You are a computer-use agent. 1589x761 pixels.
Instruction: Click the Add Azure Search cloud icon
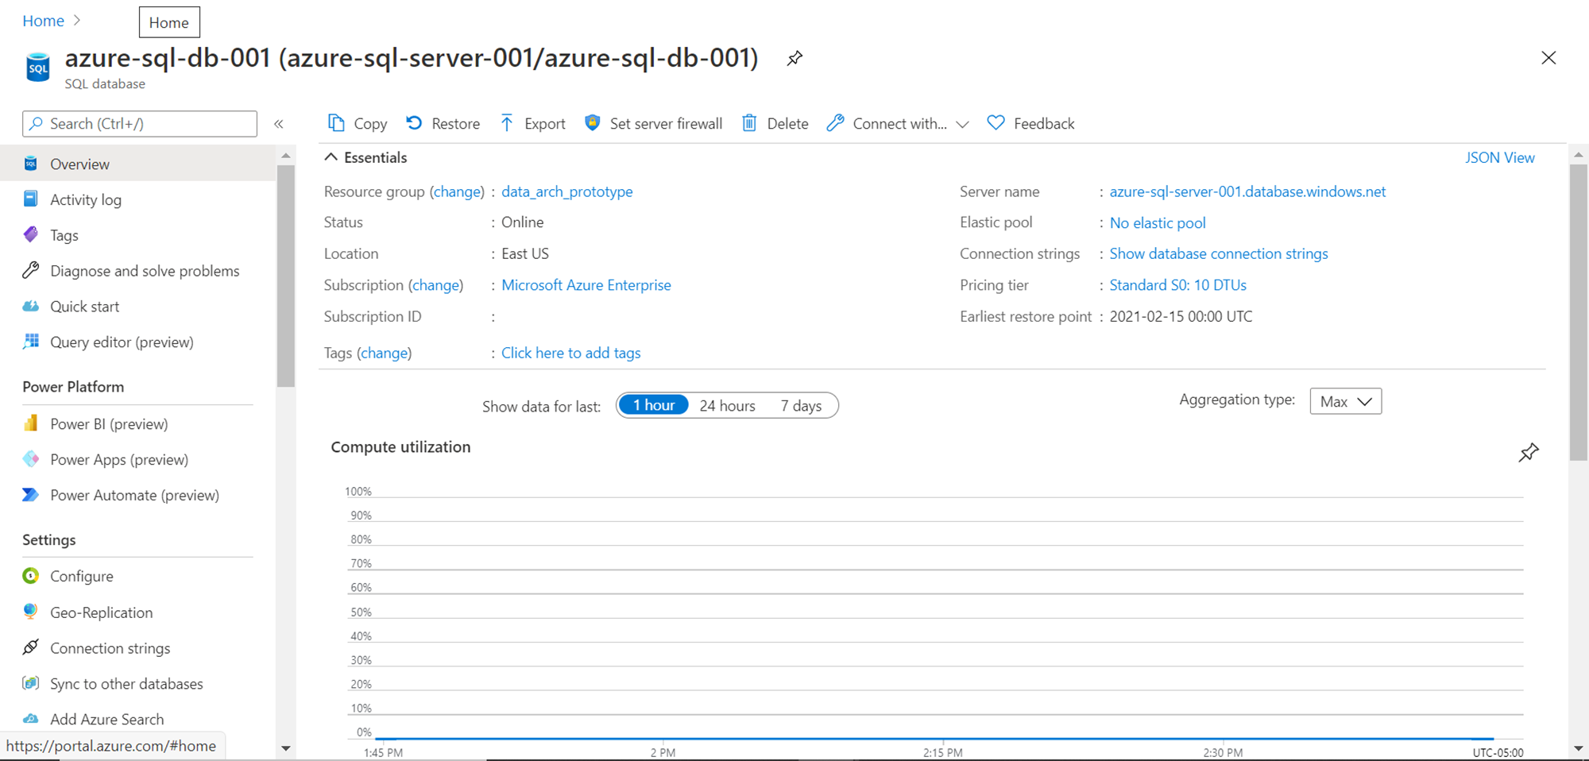tap(31, 719)
